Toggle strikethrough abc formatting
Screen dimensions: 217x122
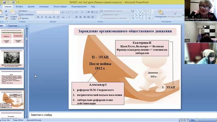(x=50, y=17)
